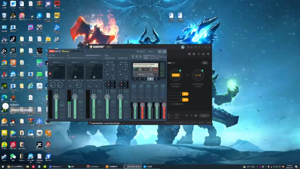Click the first master bus fader knob

(135, 105)
